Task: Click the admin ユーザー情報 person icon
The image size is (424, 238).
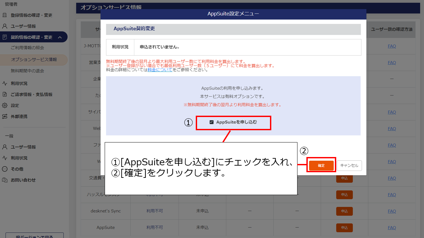Action: pyautogui.click(x=5, y=26)
